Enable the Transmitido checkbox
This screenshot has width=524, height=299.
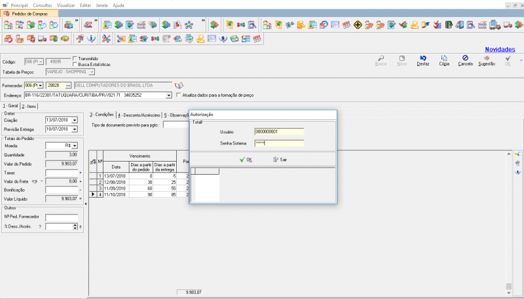click(75, 58)
